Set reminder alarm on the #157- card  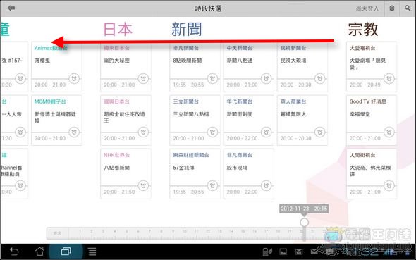click(20, 78)
